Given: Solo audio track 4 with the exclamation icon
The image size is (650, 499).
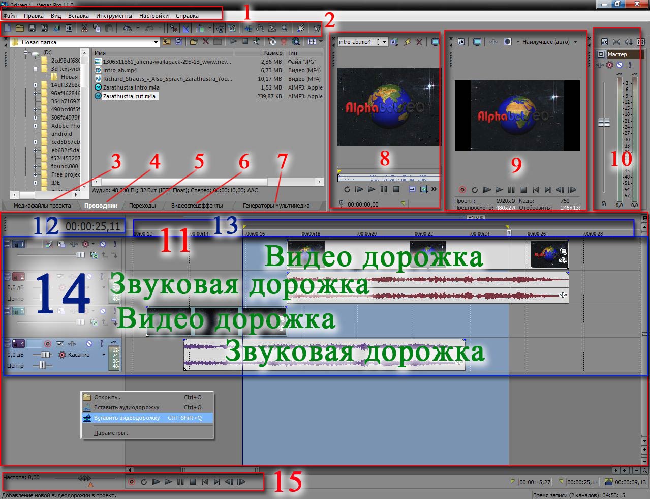Looking at the screenshot, I should point(102,344).
